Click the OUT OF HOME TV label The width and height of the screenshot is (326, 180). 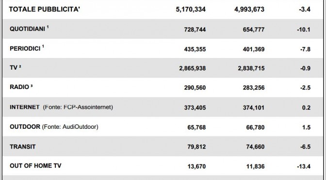point(35,165)
